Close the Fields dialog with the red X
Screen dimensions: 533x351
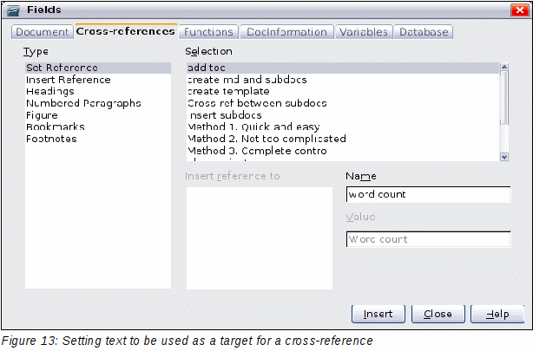(519, 10)
